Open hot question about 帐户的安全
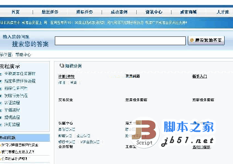The image size is (233, 164). coord(20,145)
